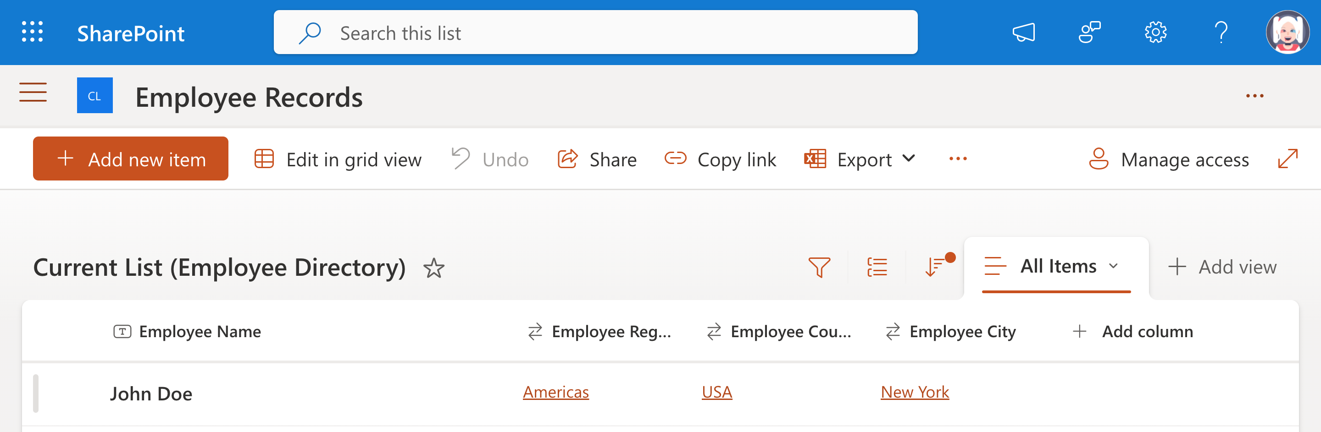Open the All Items view dropdown
This screenshot has height=432, width=1321.
[x=1056, y=267]
